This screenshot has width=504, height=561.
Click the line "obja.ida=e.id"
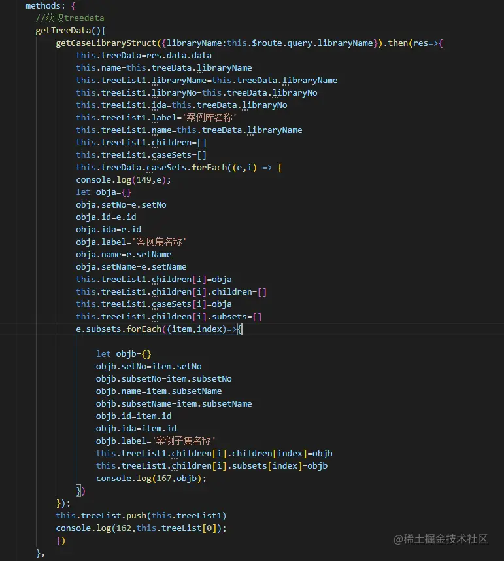point(109,229)
